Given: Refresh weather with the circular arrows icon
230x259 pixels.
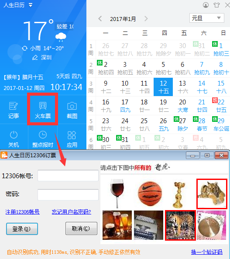Looking at the screenshot, I should pyautogui.click(x=25, y=48).
